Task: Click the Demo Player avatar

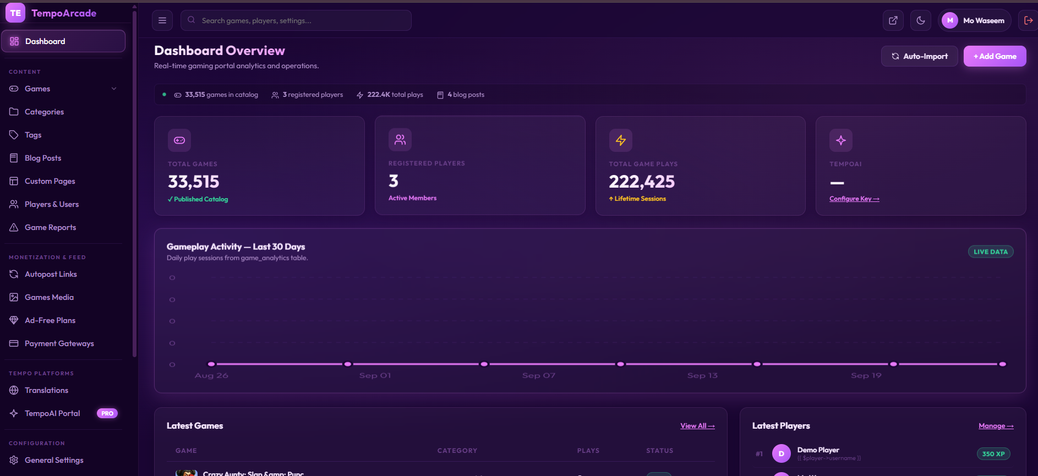Action: click(781, 453)
